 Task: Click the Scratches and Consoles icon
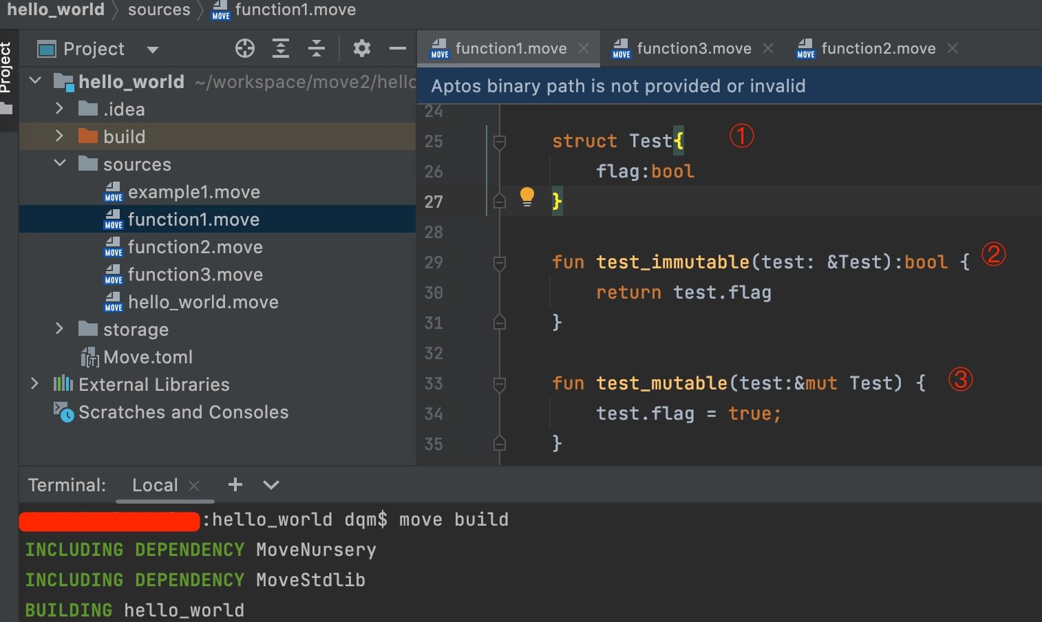(x=63, y=412)
